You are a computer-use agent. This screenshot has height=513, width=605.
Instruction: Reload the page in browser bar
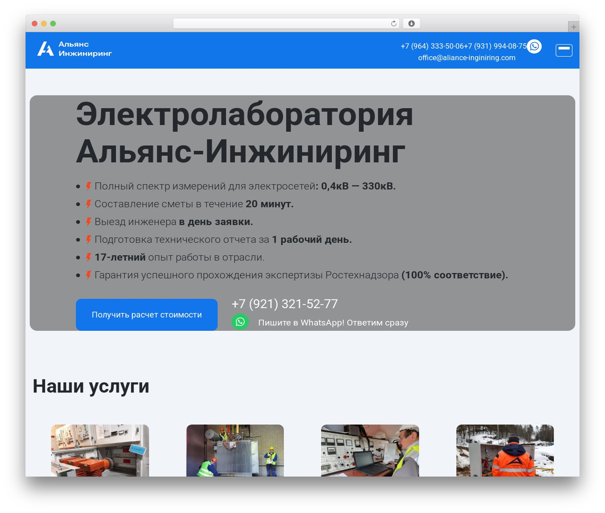pos(394,24)
